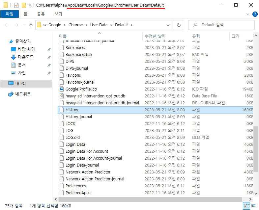Select 즐겨찾기 in the navigation pane
The image size is (259, 210).
tap(23, 41)
